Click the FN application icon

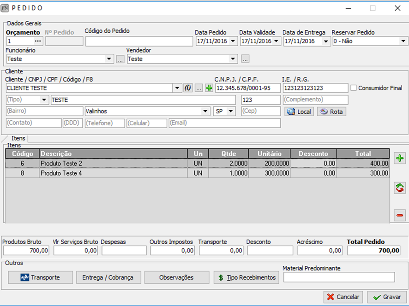[5, 8]
